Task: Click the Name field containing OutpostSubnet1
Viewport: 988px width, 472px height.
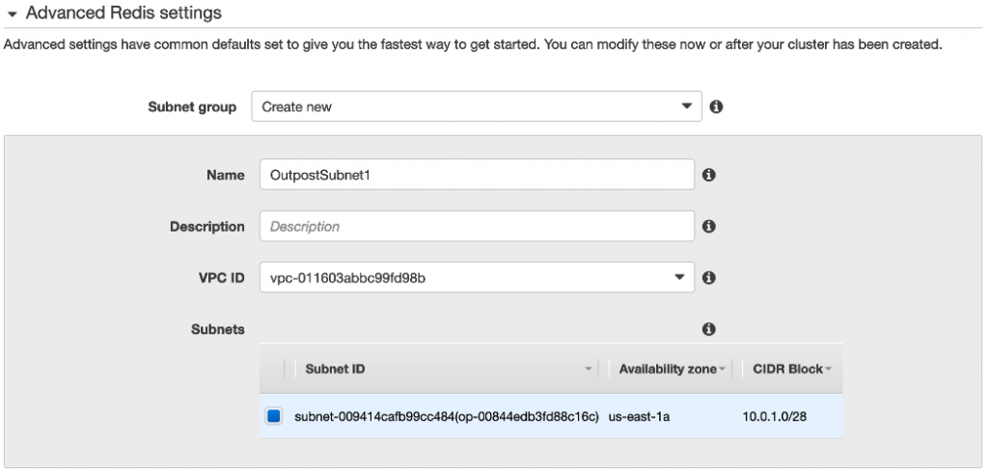Action: tap(477, 175)
